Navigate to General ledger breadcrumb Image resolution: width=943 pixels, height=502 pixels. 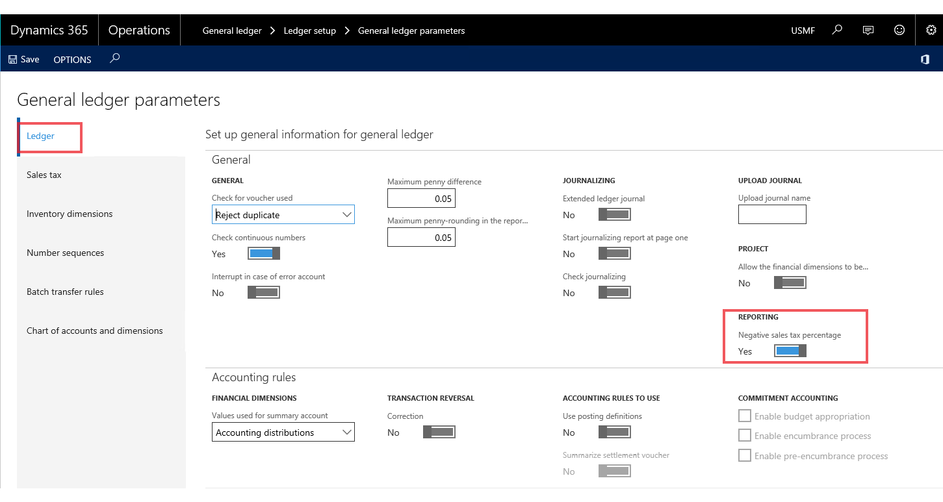pyautogui.click(x=232, y=31)
